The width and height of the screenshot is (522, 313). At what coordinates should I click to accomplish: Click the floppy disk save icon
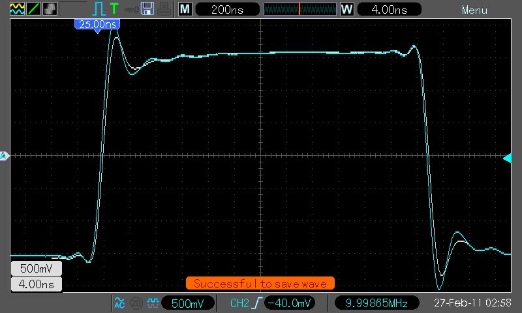(147, 9)
